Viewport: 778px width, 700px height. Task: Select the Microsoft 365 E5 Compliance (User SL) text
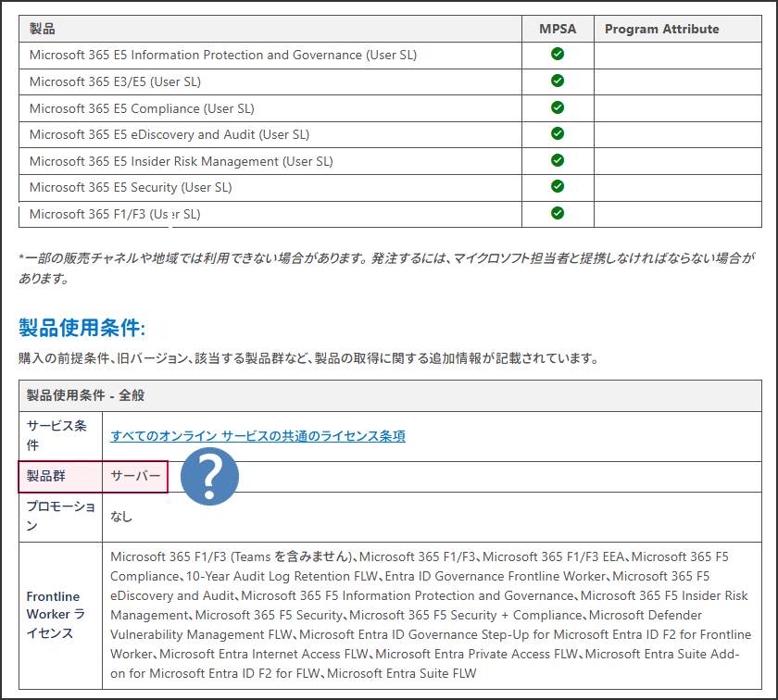(x=142, y=108)
